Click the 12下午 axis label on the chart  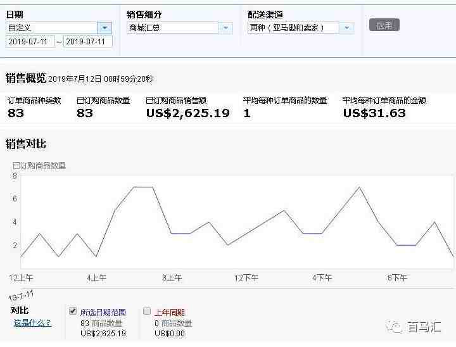(x=246, y=278)
